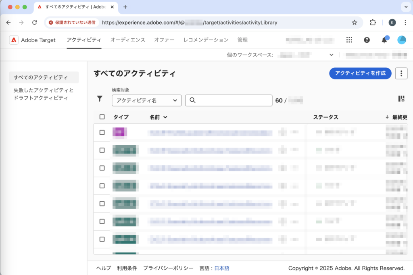This screenshot has height=275, width=413.
Task: Open the first activity's blurred name link
Action: click(210, 133)
